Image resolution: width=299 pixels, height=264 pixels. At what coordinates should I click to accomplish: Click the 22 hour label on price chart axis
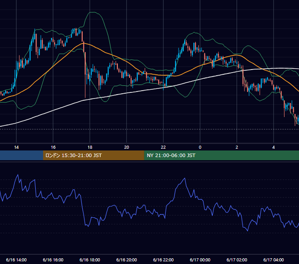point(163,147)
